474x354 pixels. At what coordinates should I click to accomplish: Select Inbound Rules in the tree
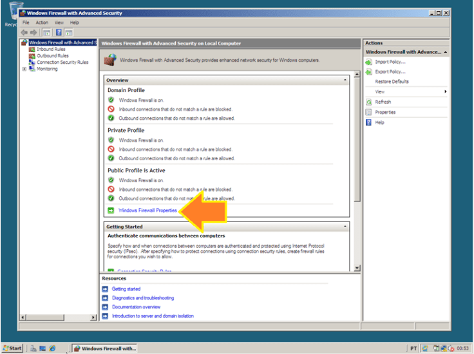(50, 49)
